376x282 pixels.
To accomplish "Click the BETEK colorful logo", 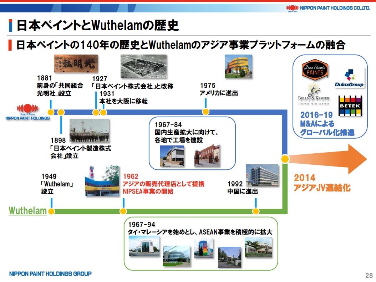I will tap(350, 106).
